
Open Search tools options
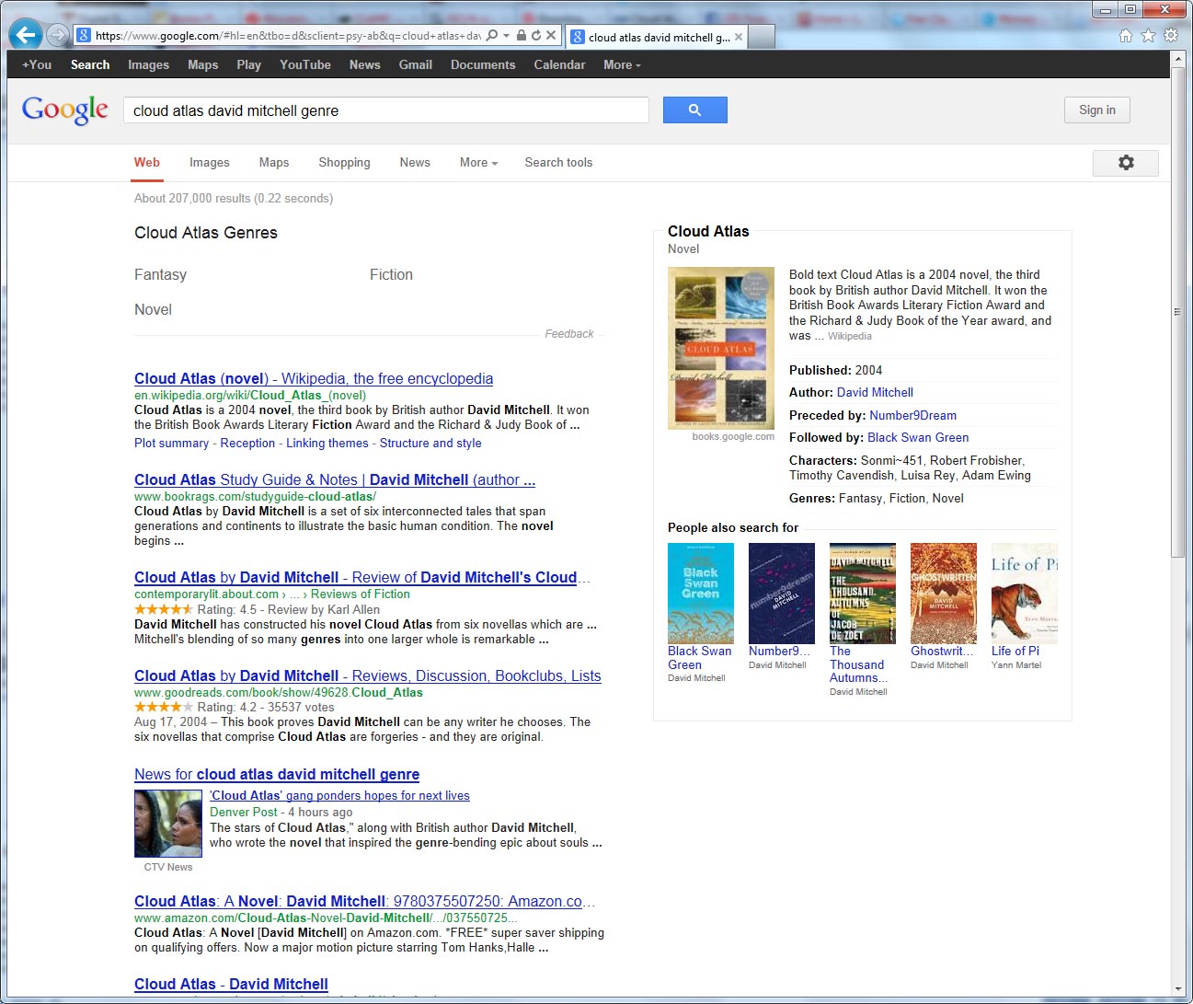point(558,163)
